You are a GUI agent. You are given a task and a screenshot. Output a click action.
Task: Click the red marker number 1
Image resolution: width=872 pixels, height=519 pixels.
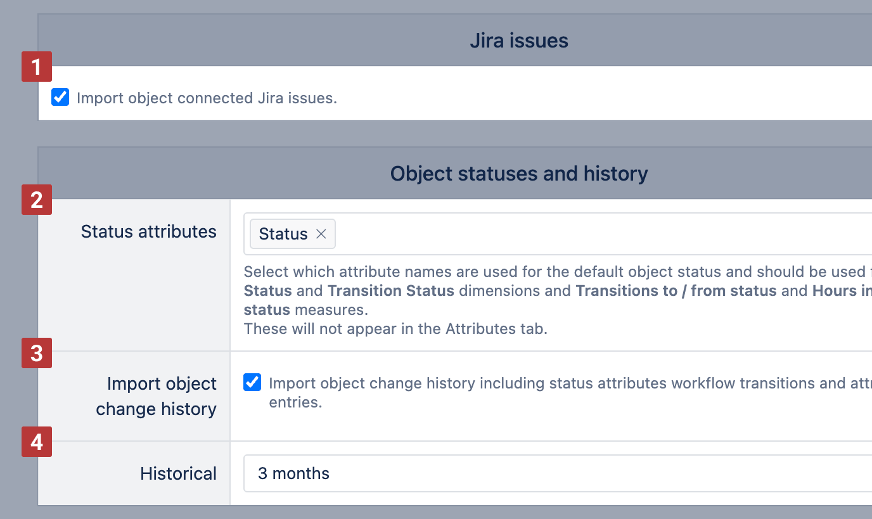(37, 67)
